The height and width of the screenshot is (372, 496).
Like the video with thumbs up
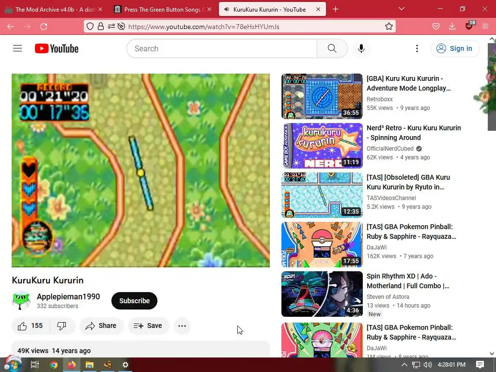click(x=31, y=326)
